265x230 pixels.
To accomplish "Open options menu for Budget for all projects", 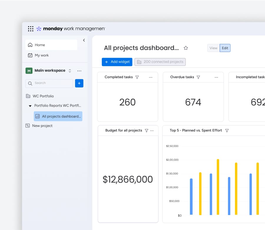I will (x=152, y=130).
